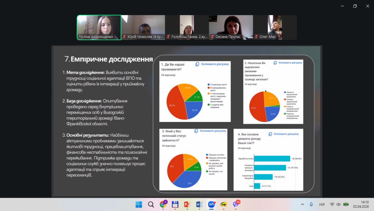Open Windows Start menu
Image resolution: width=374 pixels, height=211 pixels.
[139, 204]
